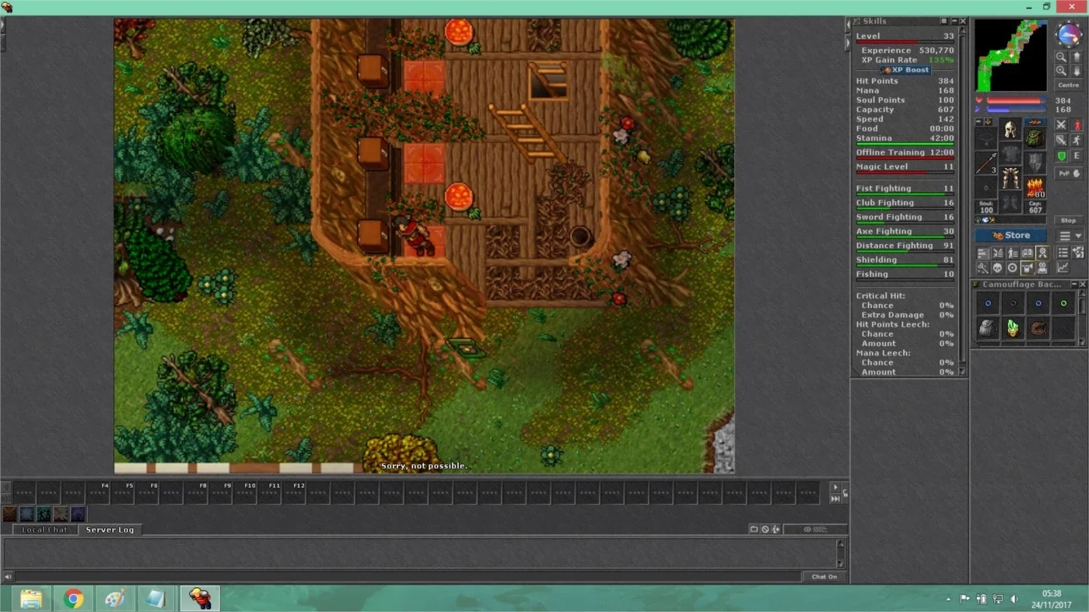Click the Skills panel vertical scrollbar
The image size is (1089, 612).
point(963,202)
